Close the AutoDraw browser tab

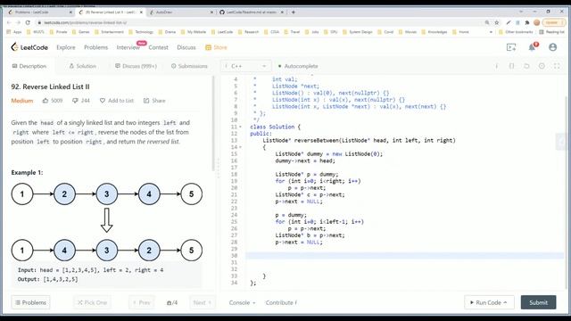click(211, 12)
